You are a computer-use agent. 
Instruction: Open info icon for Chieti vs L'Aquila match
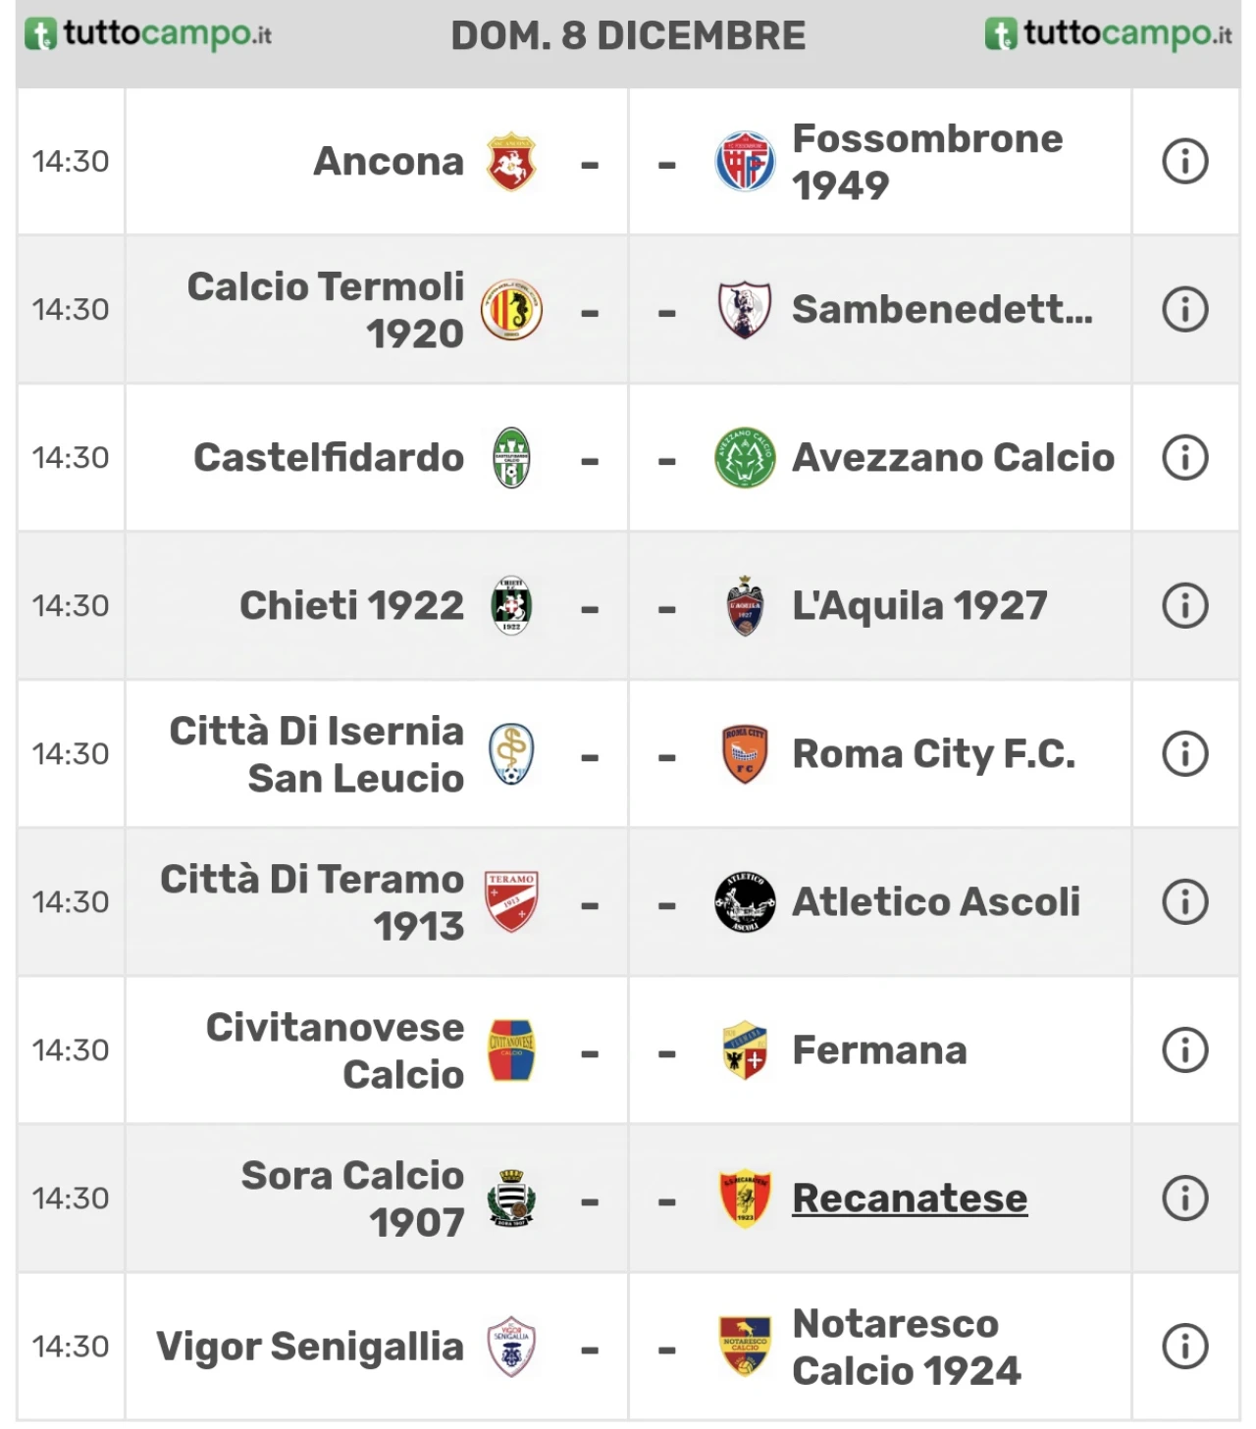pos(1184,605)
